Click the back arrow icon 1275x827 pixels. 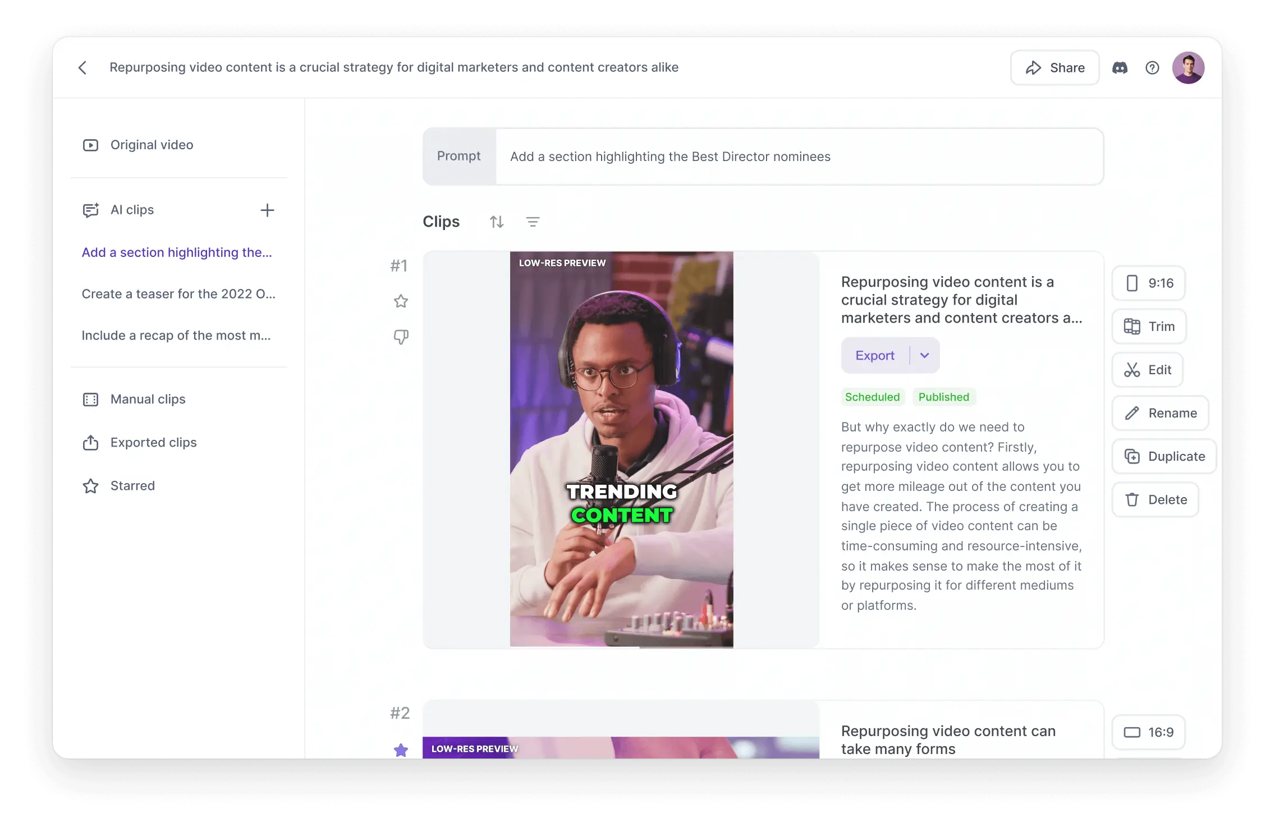[x=82, y=68]
